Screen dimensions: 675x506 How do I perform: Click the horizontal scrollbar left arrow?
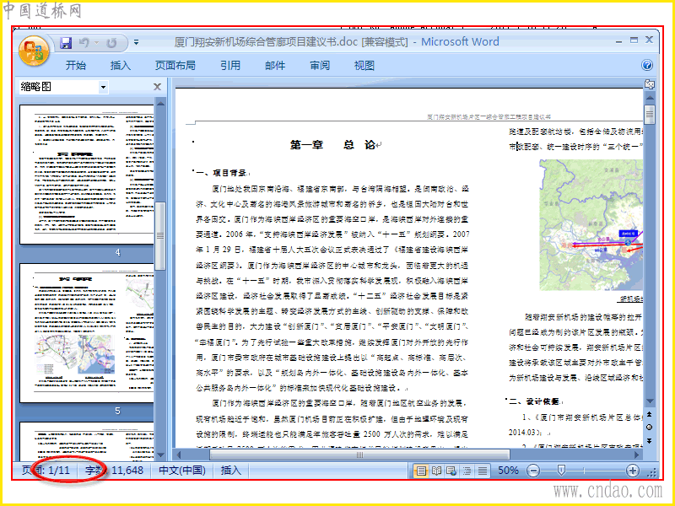[x=179, y=455]
